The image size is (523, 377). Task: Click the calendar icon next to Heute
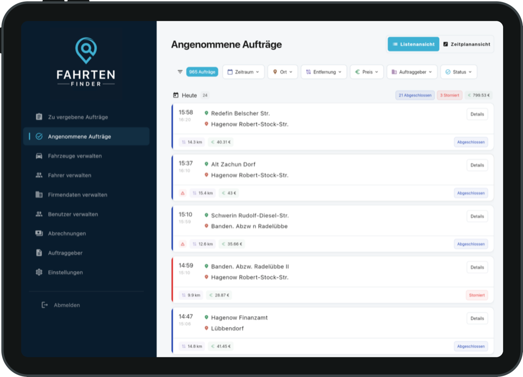click(x=176, y=95)
